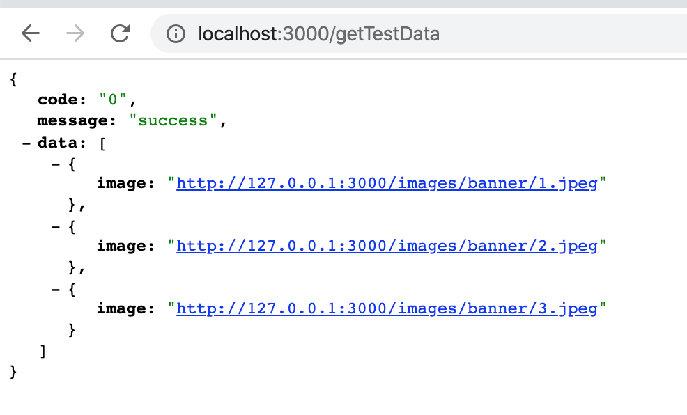This screenshot has width=687, height=415.
Task: Collapse the object containing banner/1.jpeg
Action: [x=56, y=164]
